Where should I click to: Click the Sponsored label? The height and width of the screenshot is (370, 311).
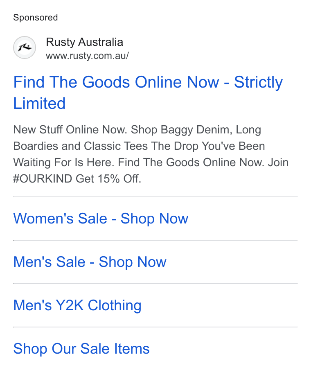click(x=35, y=18)
